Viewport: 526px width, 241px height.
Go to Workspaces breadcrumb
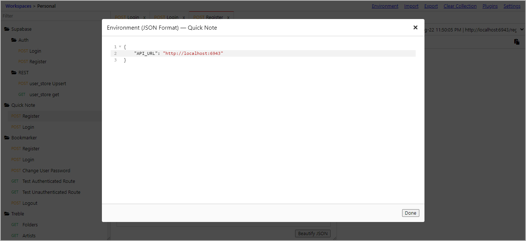[18, 6]
